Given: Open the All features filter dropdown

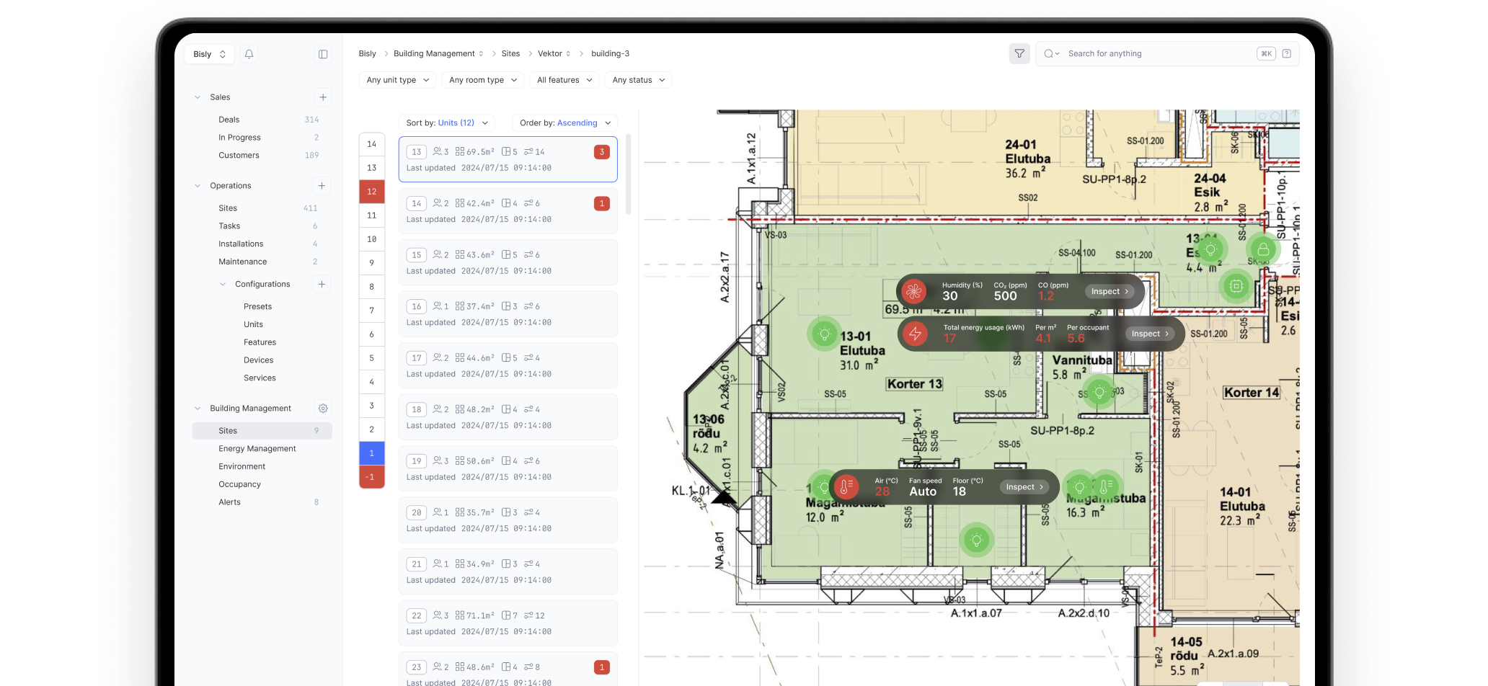Looking at the screenshot, I should tap(564, 80).
